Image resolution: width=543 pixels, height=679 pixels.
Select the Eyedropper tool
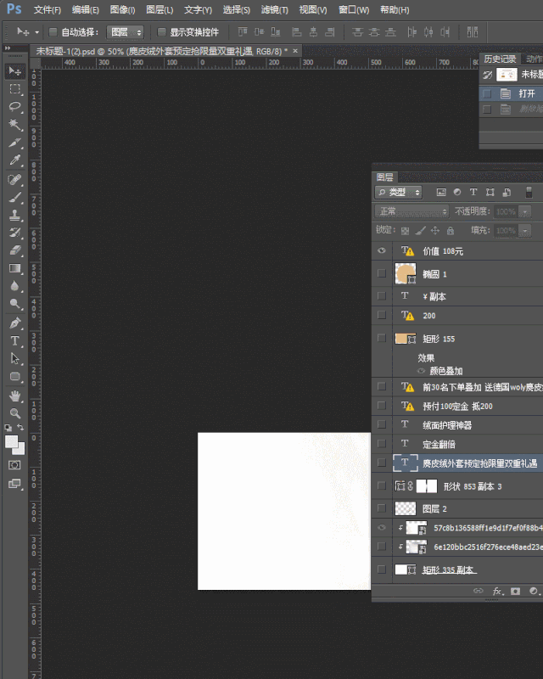[14, 160]
